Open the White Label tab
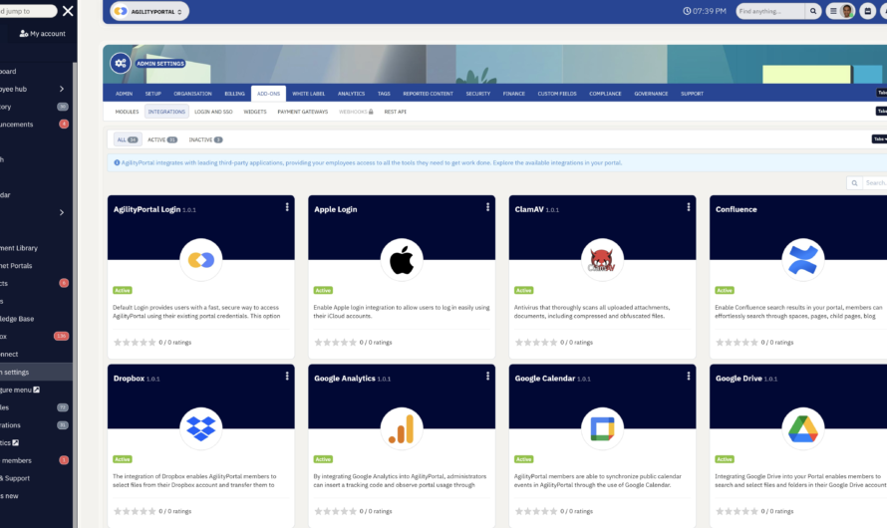887x528 pixels. (308, 94)
